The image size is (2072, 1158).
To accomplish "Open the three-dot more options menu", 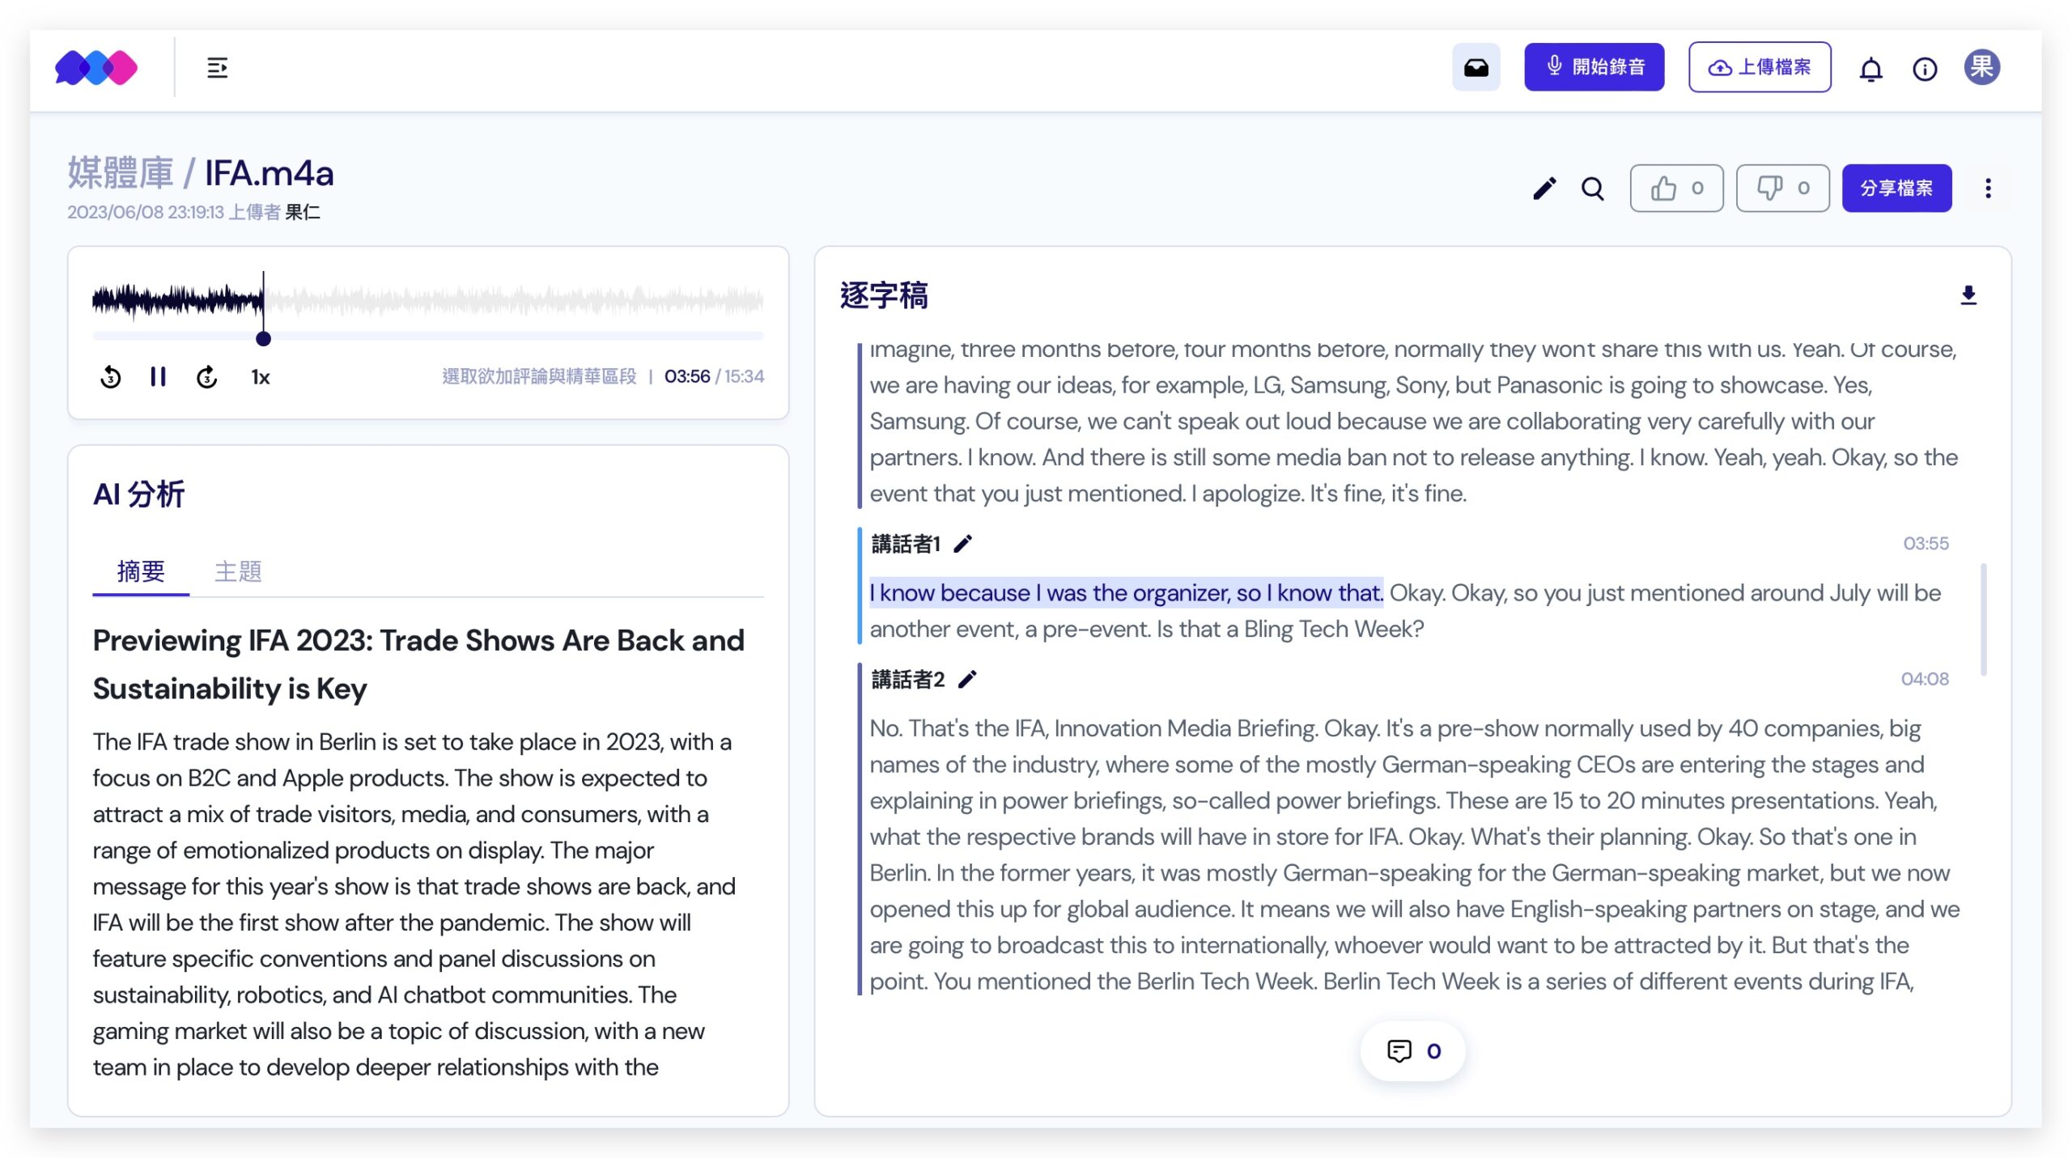I will [x=1987, y=189].
